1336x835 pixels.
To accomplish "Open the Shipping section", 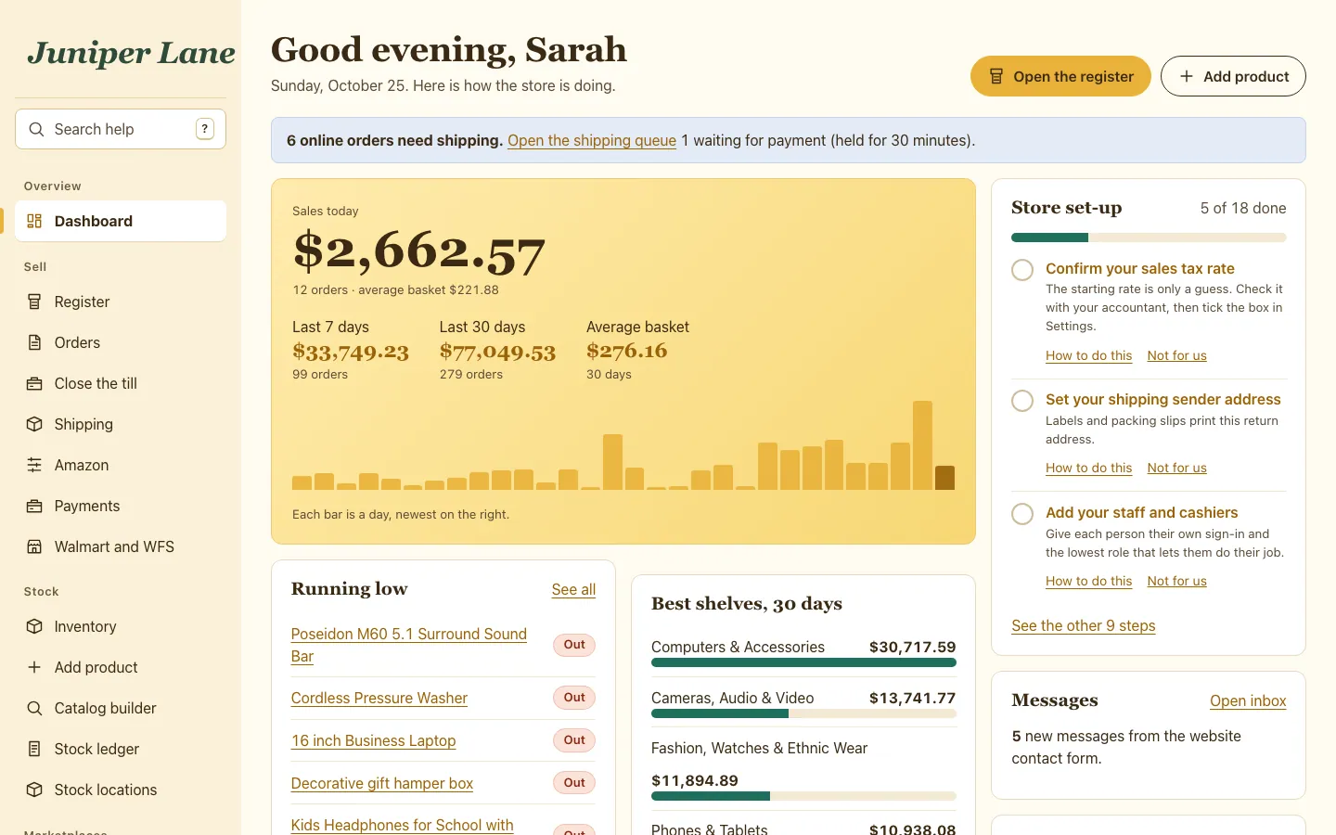I will pyautogui.click(x=121, y=424).
